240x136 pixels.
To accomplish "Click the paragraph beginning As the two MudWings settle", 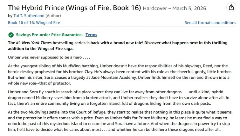I will click(x=120, y=121).
